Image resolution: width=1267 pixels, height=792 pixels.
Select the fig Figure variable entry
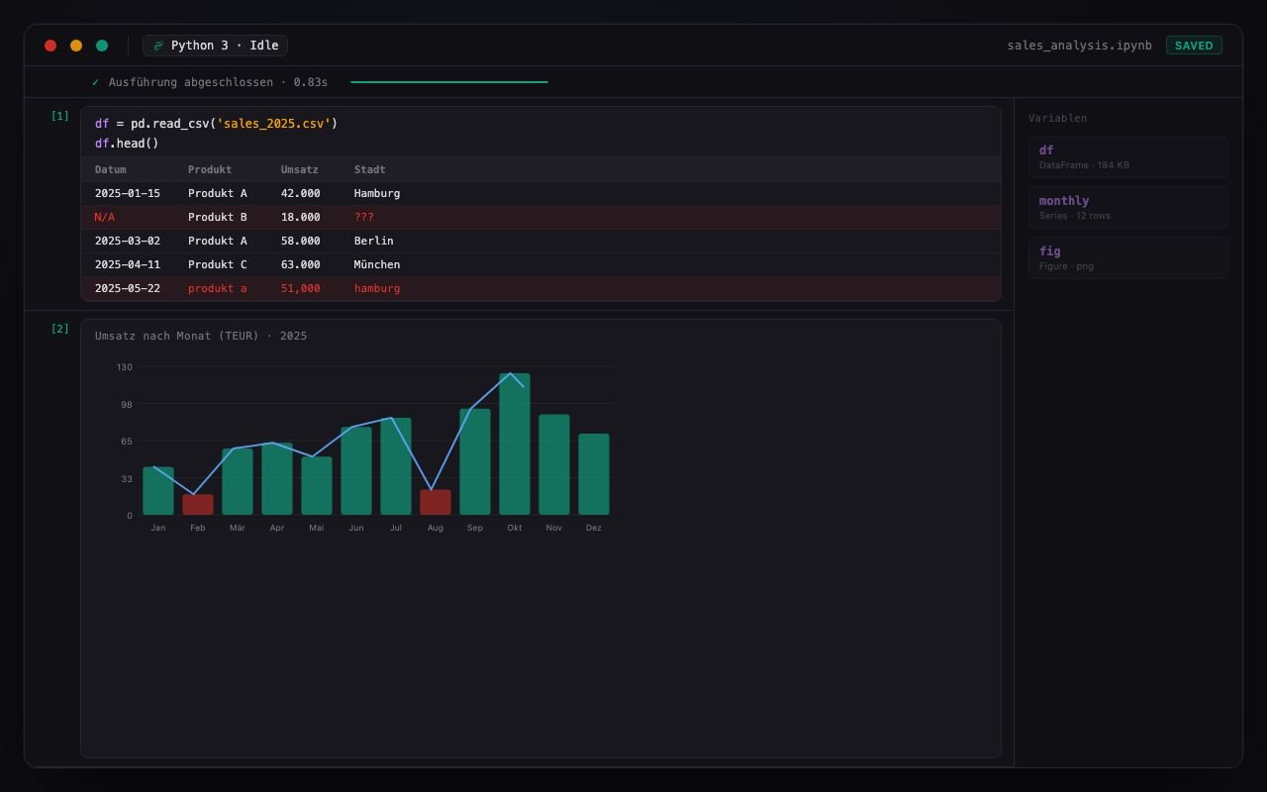(1128, 257)
